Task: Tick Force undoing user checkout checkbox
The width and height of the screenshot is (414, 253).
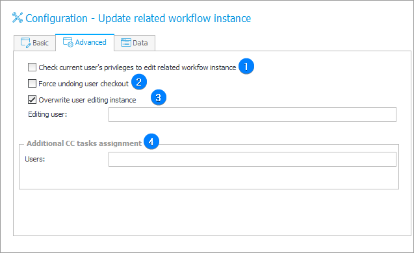Action: pyautogui.click(x=32, y=84)
